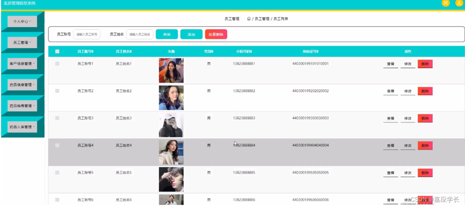Click the 员工管理 link in breadcrumb path
Image resolution: width=465 pixels, height=206 pixels.
(x=262, y=19)
